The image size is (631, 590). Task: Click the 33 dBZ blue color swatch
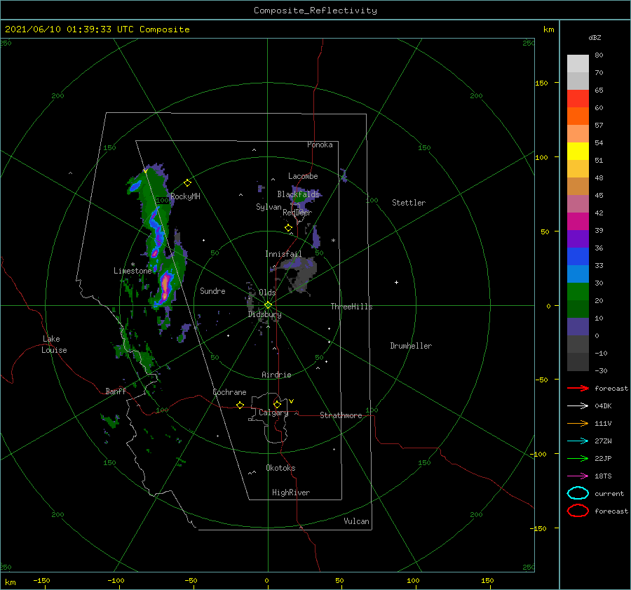coord(578,257)
